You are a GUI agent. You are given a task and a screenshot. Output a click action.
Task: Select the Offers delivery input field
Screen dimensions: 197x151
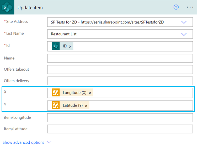click(x=120, y=81)
